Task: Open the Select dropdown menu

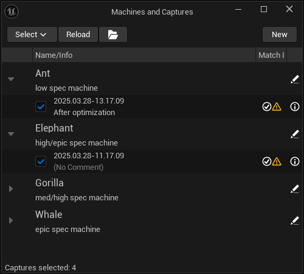Action: point(32,35)
